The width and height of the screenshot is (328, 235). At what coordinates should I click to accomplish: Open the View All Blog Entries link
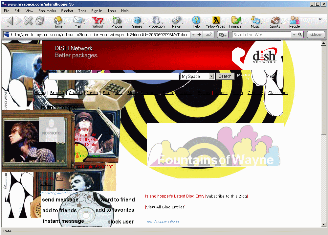tap(165, 207)
